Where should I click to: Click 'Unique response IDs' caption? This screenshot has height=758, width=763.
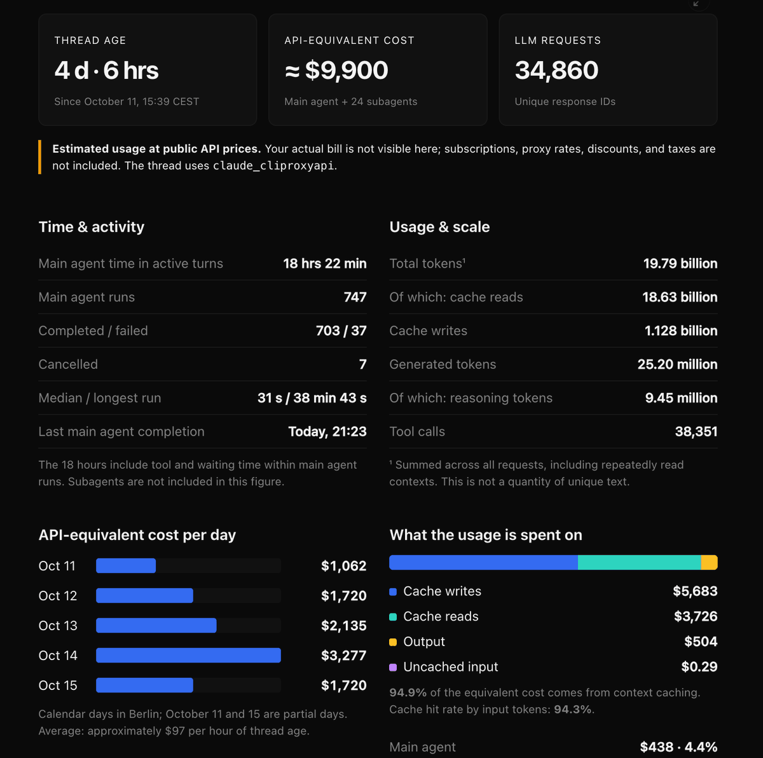[565, 102]
